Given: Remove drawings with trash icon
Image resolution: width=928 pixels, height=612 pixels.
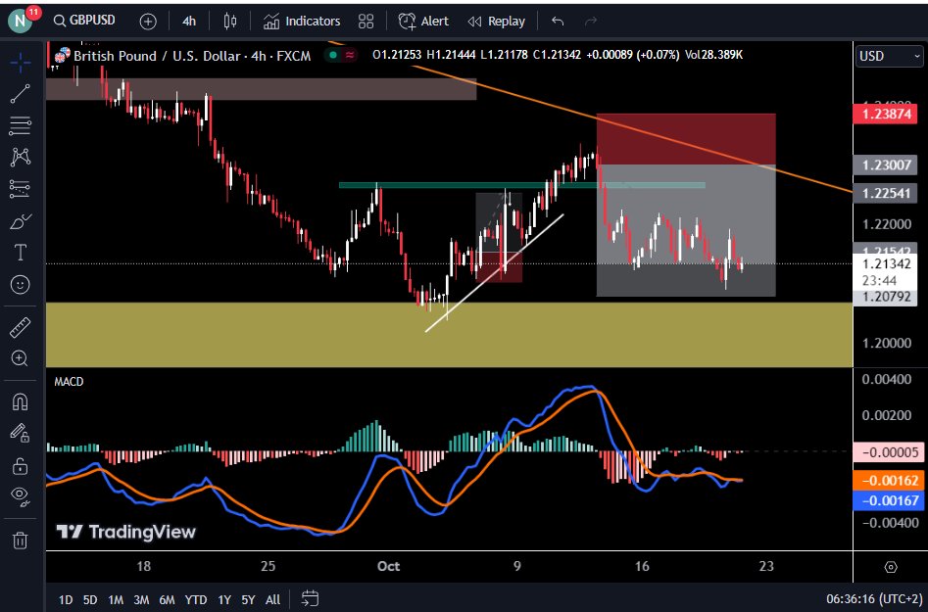Looking at the screenshot, I should click(x=21, y=540).
